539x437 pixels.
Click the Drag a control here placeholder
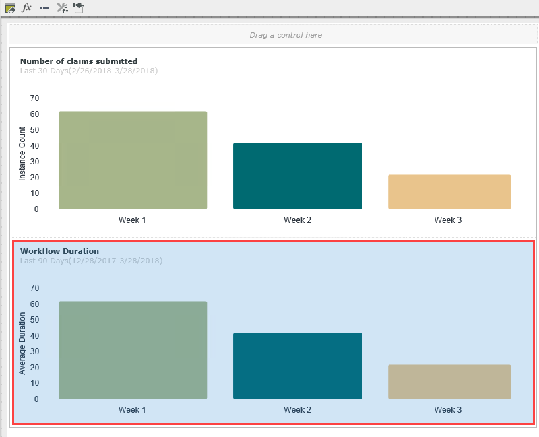pos(286,35)
